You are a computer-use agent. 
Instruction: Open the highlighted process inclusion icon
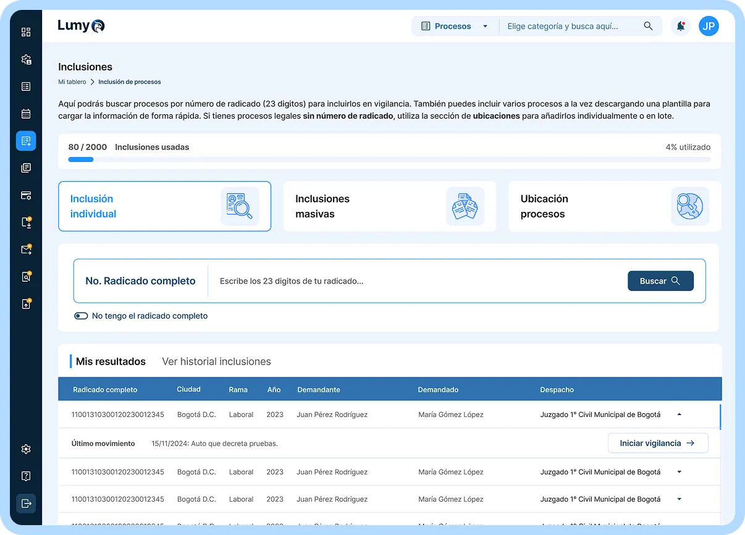(x=25, y=140)
